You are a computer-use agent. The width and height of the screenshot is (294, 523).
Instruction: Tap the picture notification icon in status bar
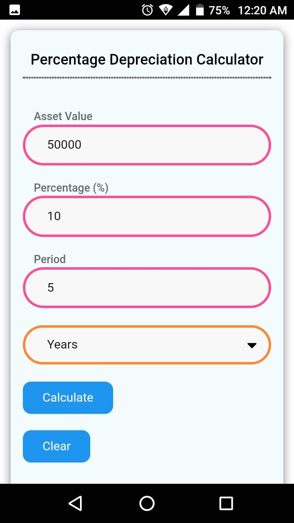pos(15,10)
